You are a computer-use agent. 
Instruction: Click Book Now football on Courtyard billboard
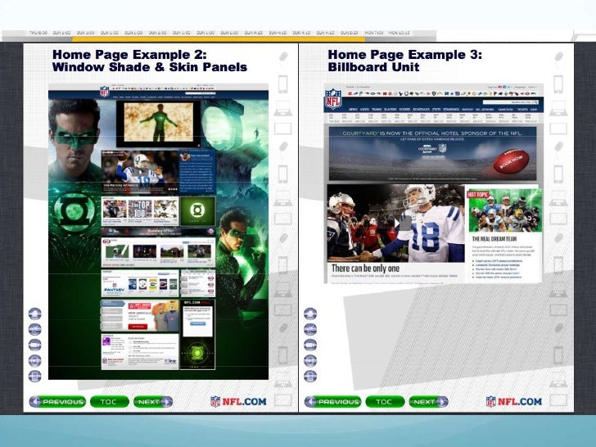511,161
